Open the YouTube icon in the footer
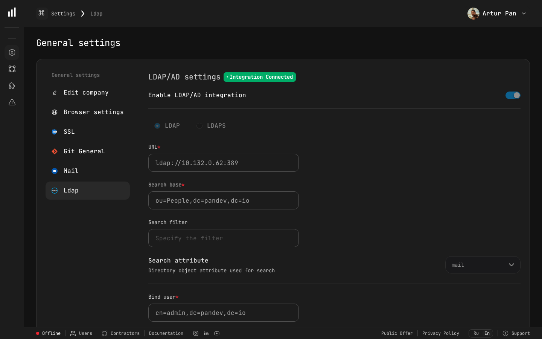The image size is (542, 339). point(217,333)
